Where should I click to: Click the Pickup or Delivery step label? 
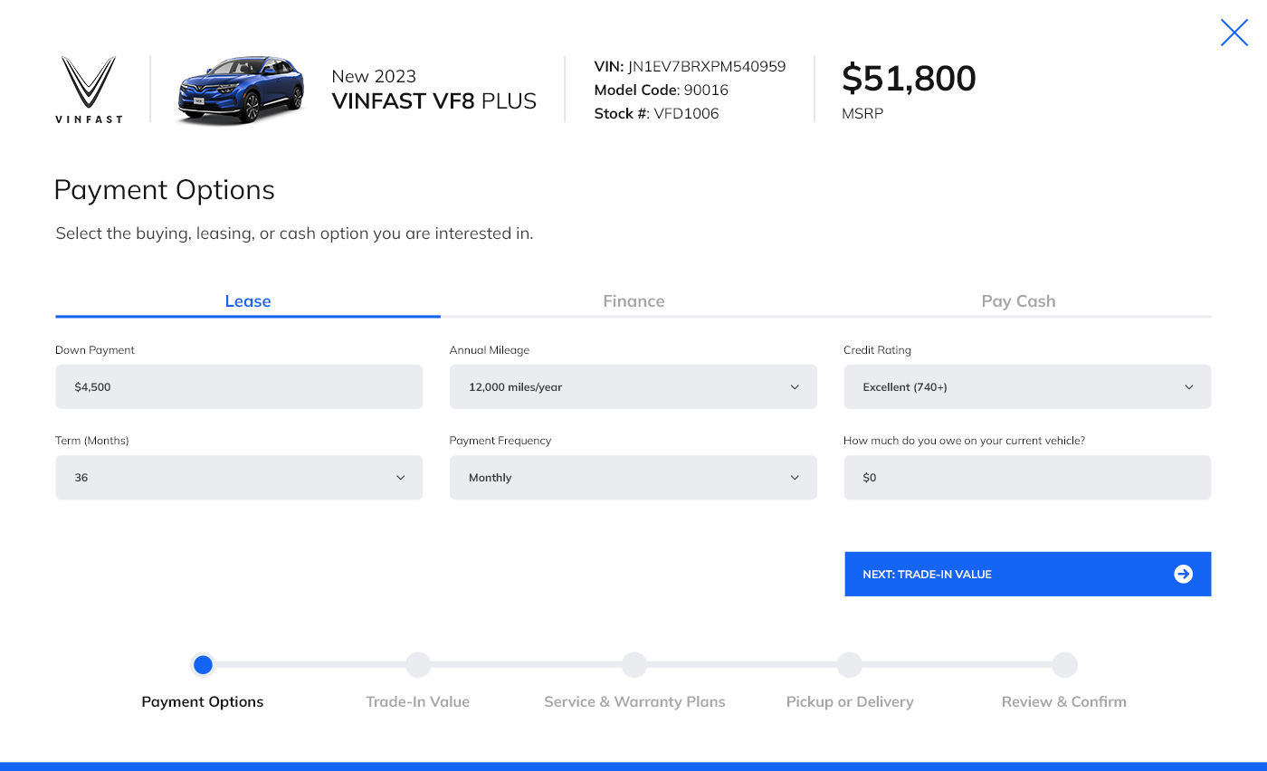pos(850,701)
